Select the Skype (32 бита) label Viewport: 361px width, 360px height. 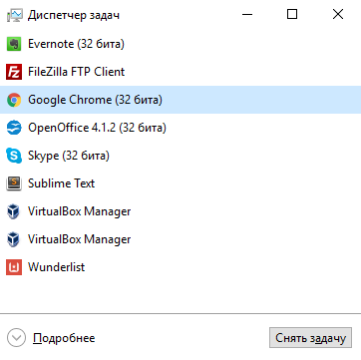(x=69, y=156)
